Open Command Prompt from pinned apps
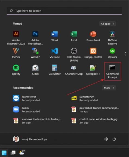The height and width of the screenshot is (157, 129). [112, 71]
